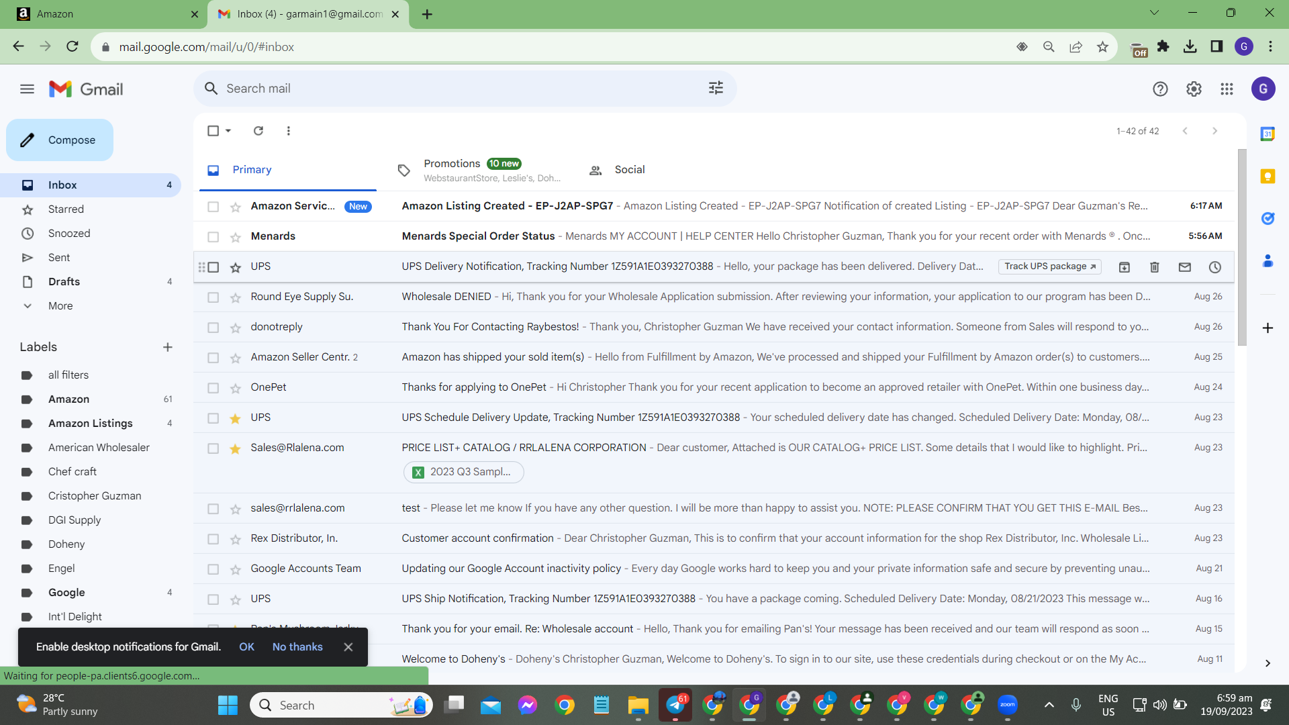Viewport: 1289px width, 725px height.
Task: Compose a new email
Action: tap(60, 140)
